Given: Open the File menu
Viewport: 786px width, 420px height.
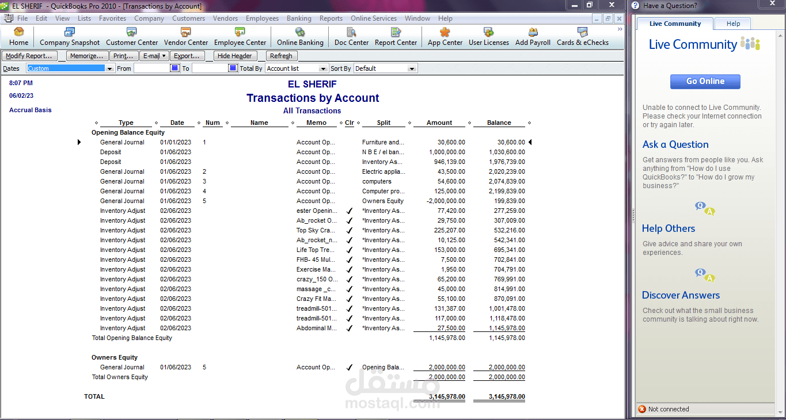Looking at the screenshot, I should pyautogui.click(x=22, y=18).
